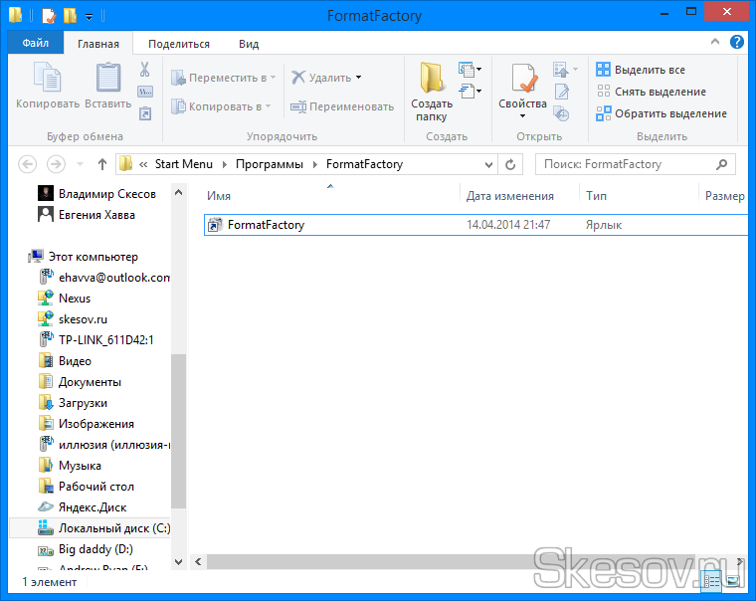Open the blue Help question mark icon
756x601 pixels.
pos(737,43)
